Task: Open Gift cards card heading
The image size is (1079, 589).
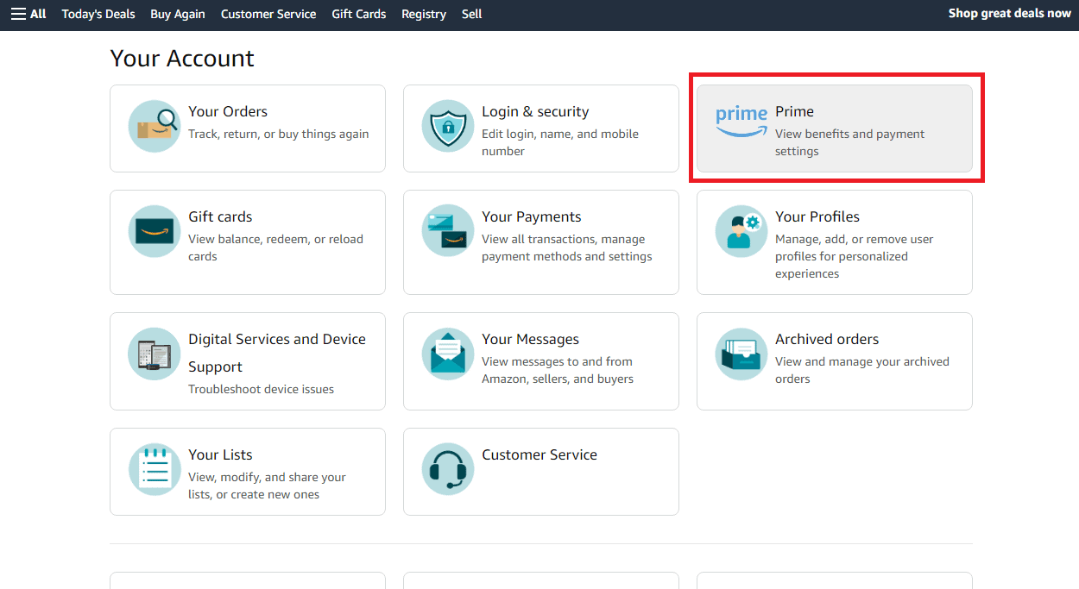Action: (220, 216)
